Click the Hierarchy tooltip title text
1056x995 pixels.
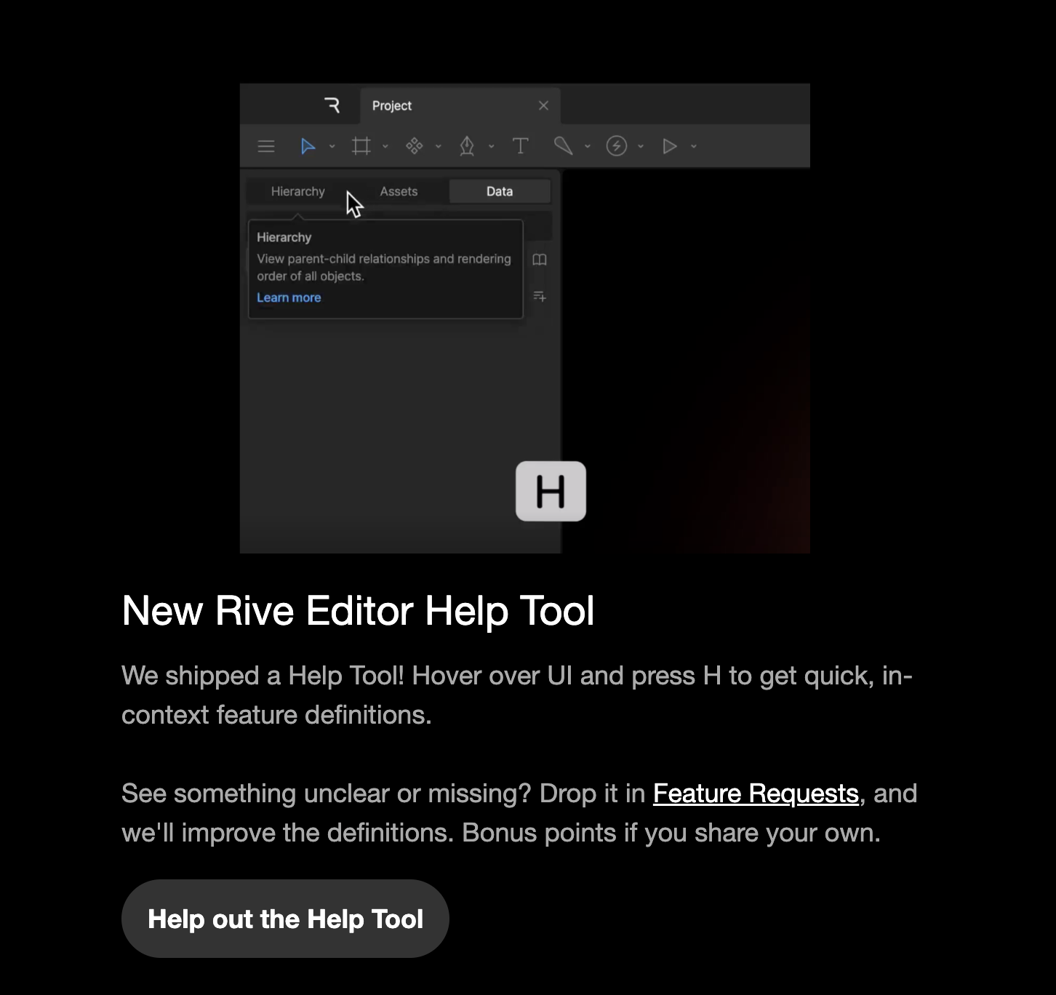pos(284,237)
